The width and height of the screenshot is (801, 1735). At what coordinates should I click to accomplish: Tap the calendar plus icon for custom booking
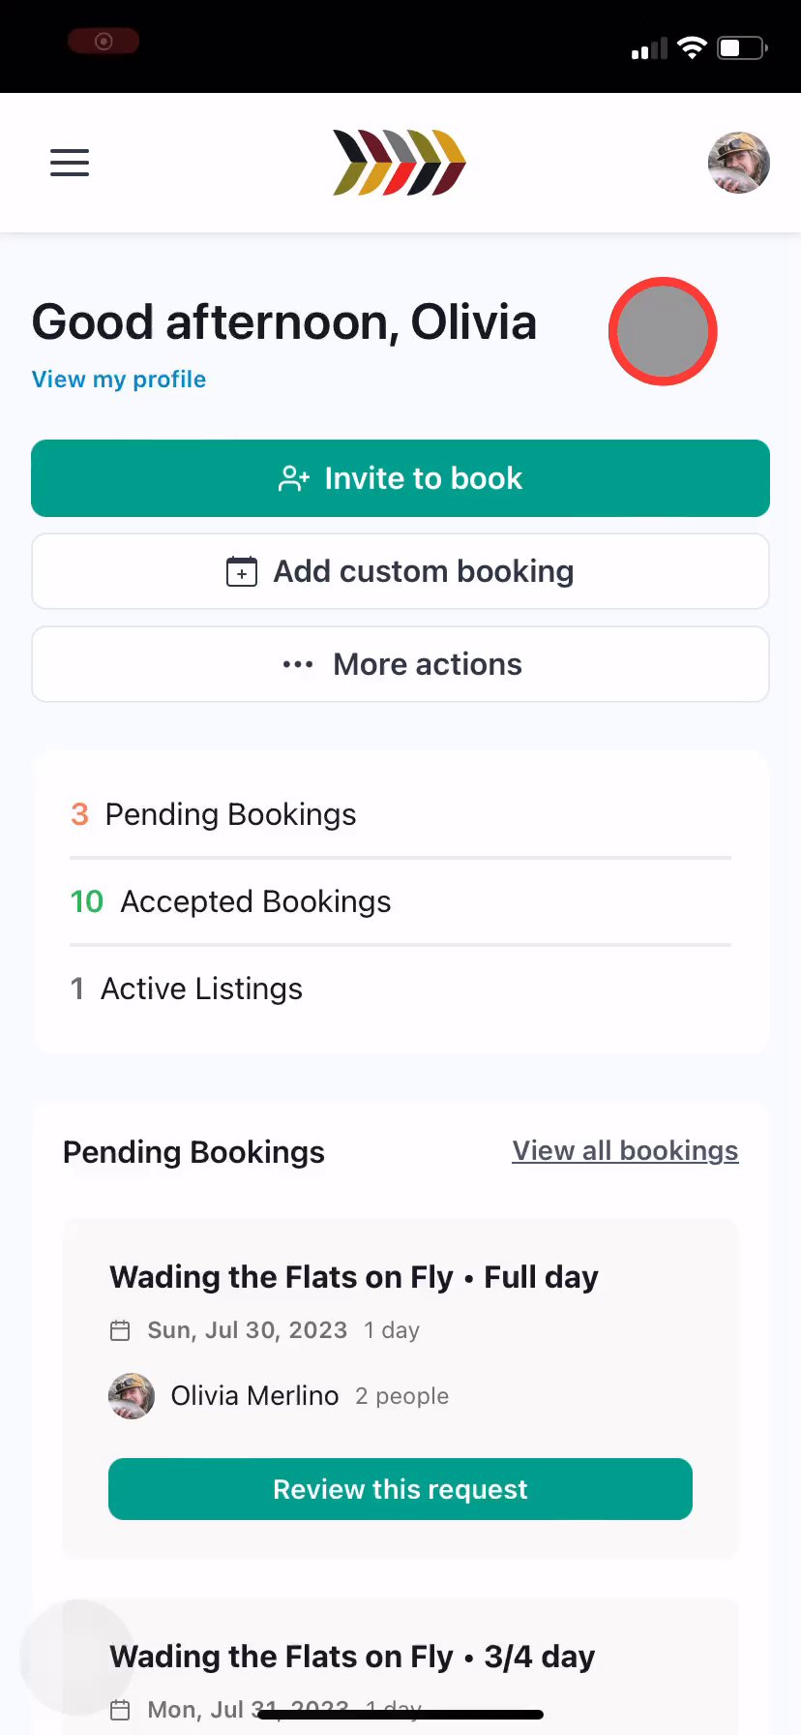(x=242, y=571)
